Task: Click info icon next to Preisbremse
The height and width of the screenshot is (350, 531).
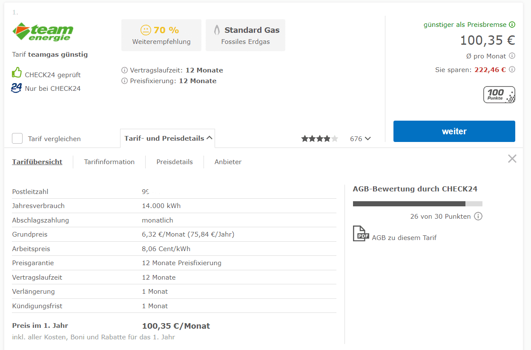Action: [x=512, y=25]
